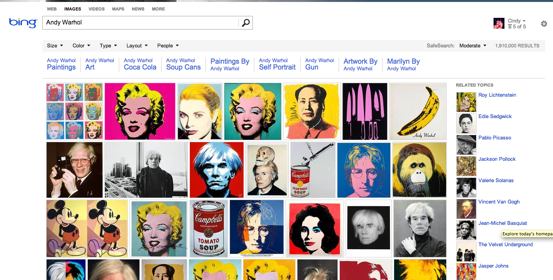
Task: Click Marilyn By Andy Warhol suggestion
Action: 403,64
